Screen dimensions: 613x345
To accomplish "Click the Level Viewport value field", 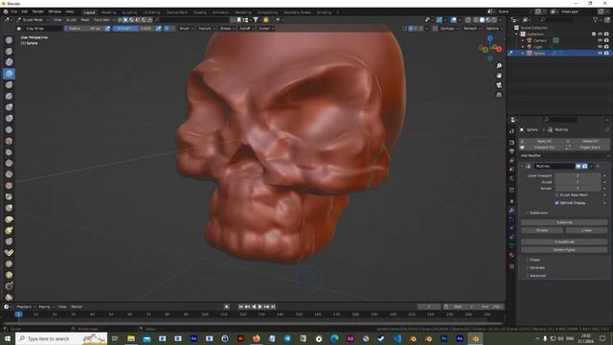I will pos(578,175).
